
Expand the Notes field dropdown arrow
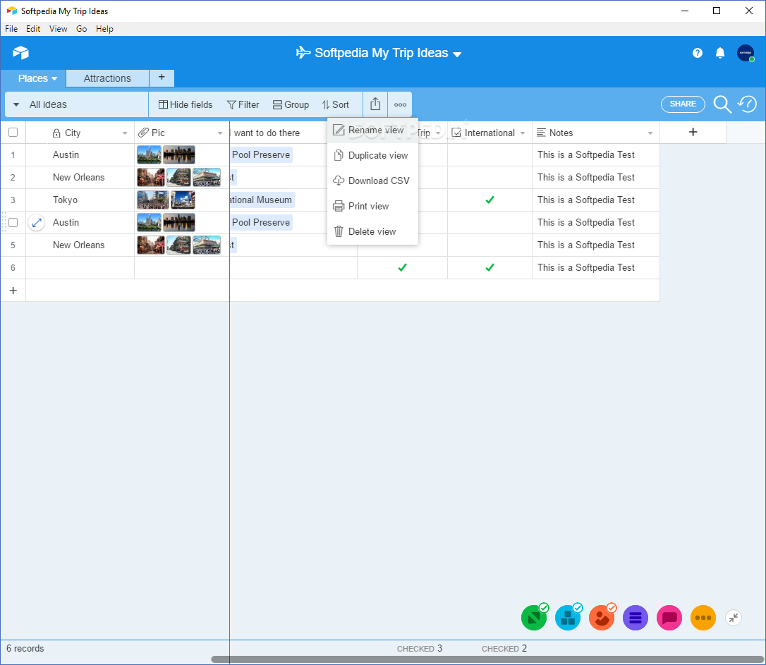click(x=650, y=133)
